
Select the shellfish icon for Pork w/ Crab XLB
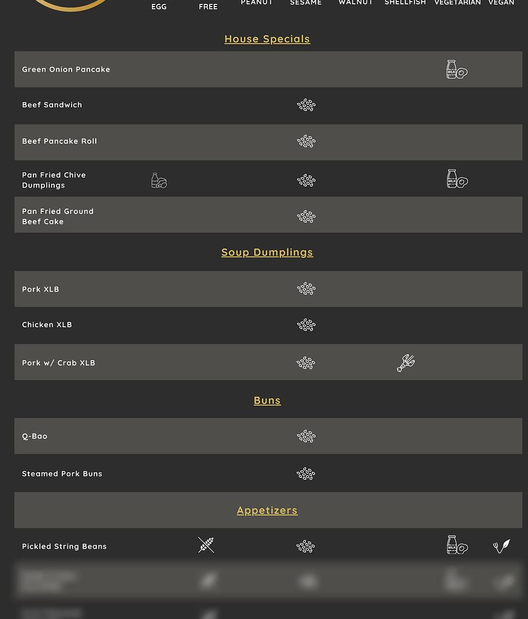click(x=406, y=363)
